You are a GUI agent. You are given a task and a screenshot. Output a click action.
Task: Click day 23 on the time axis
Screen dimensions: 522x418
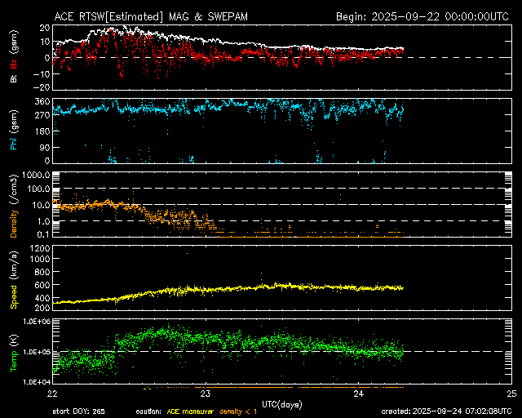(x=206, y=394)
